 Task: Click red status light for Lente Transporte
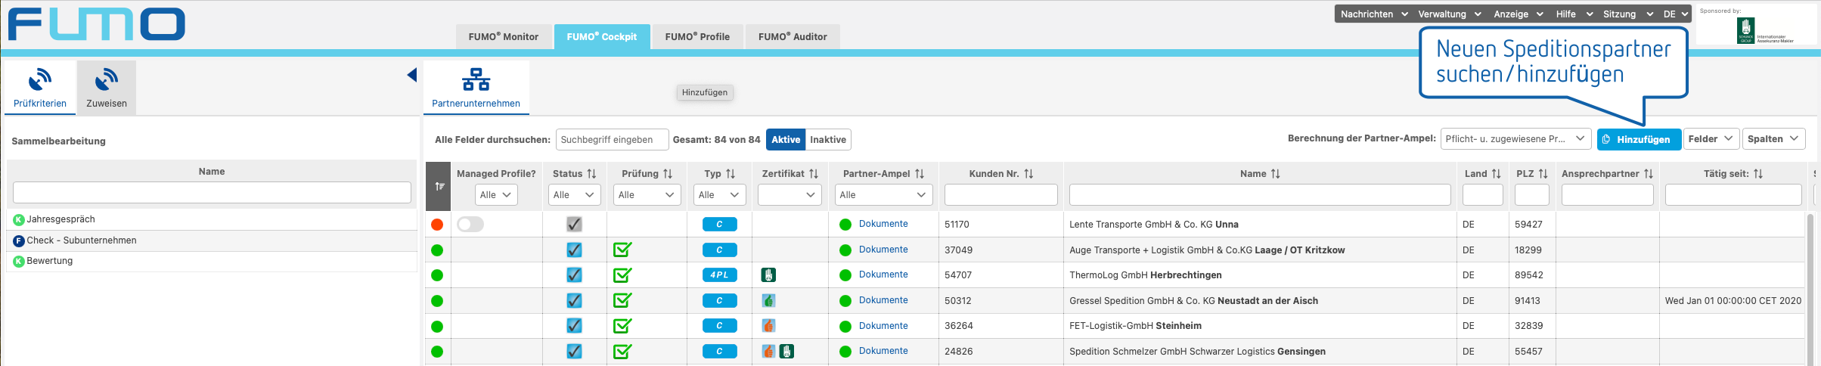click(437, 225)
